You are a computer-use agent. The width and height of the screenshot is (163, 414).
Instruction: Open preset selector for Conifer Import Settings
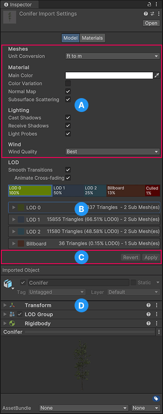152,14
